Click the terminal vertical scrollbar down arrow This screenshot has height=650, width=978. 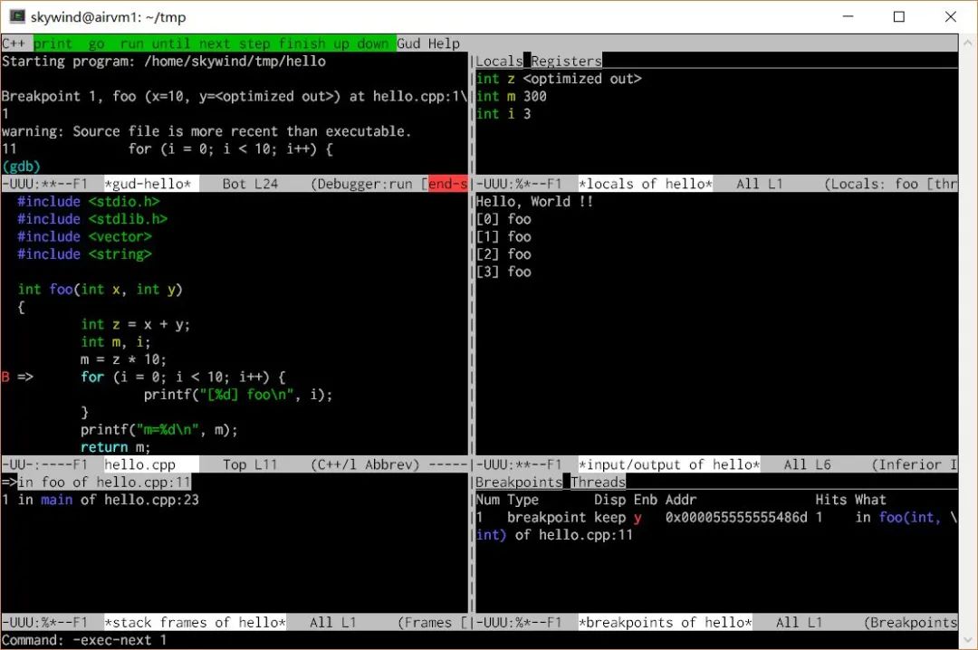click(x=967, y=640)
